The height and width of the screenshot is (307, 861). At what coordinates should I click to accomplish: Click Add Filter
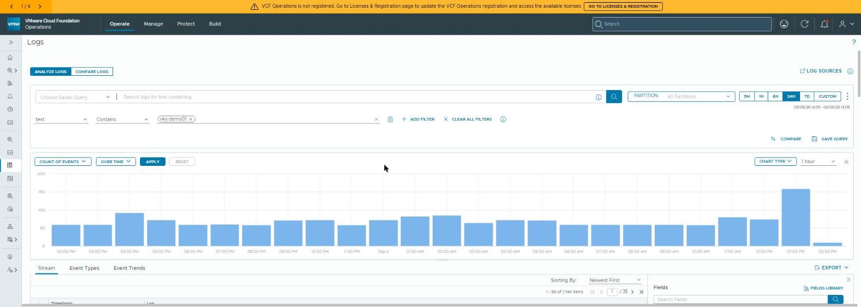tap(418, 119)
